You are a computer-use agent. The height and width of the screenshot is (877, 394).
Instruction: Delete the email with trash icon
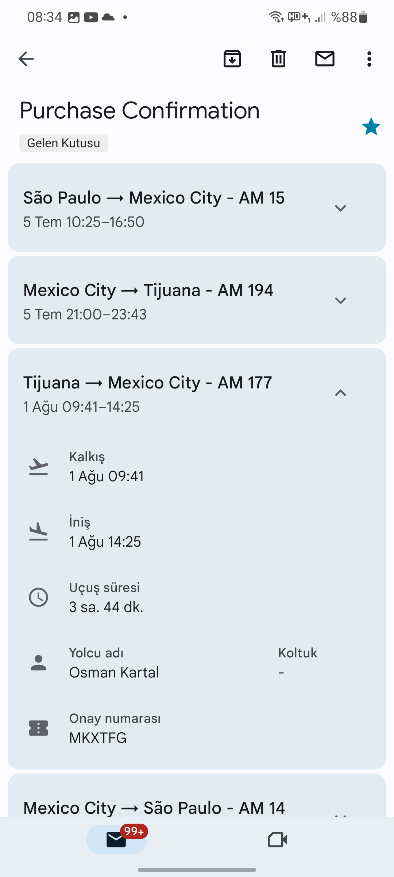click(278, 58)
